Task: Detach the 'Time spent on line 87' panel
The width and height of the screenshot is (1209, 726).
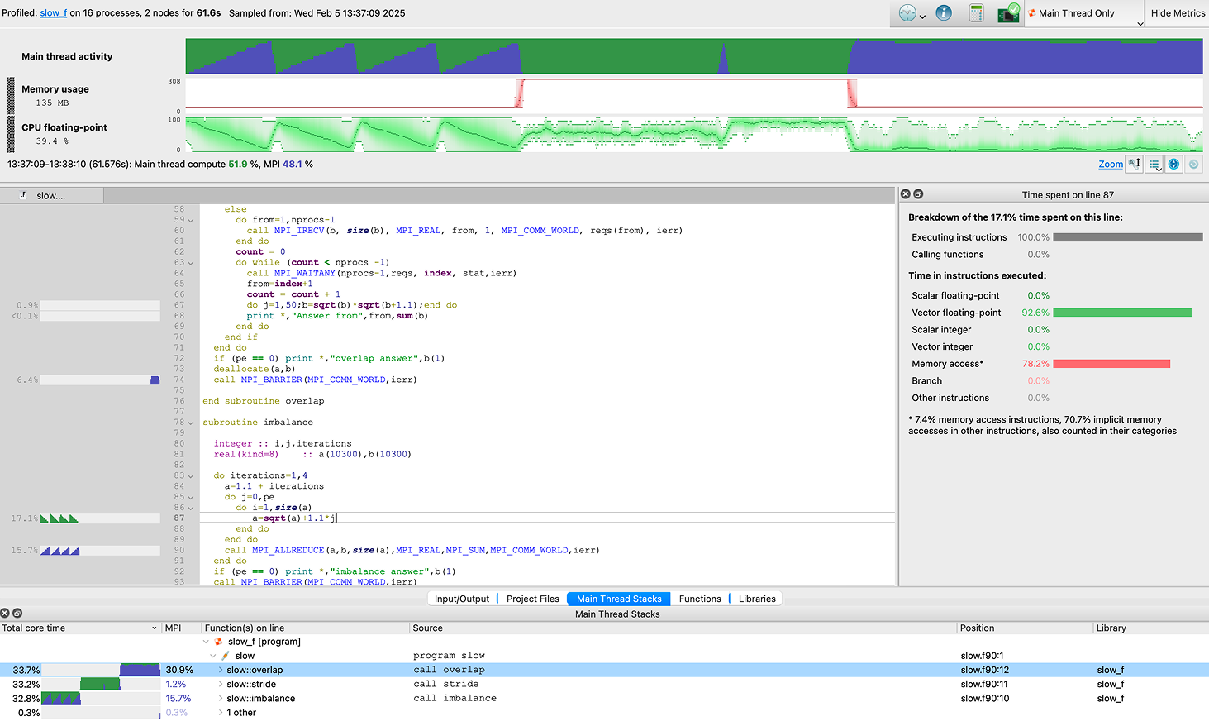Action: [x=918, y=194]
